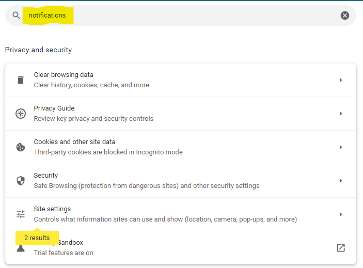Expand Site settings arrow
Viewport: 363px width, 268px height.
(341, 214)
